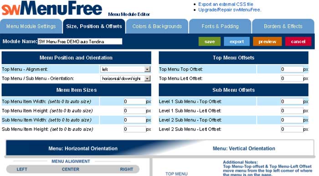Viewport: 319px width, 176px height.
Task: Click LEFT in the menu alignment diagram
Action: click(x=22, y=169)
